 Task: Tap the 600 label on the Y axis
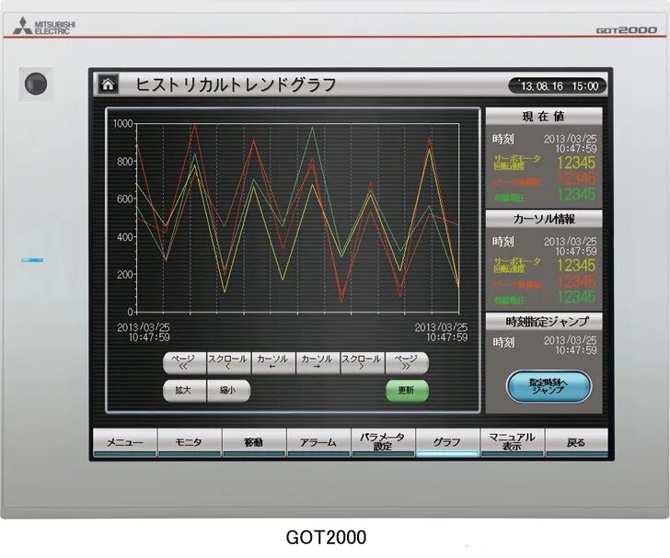(125, 199)
